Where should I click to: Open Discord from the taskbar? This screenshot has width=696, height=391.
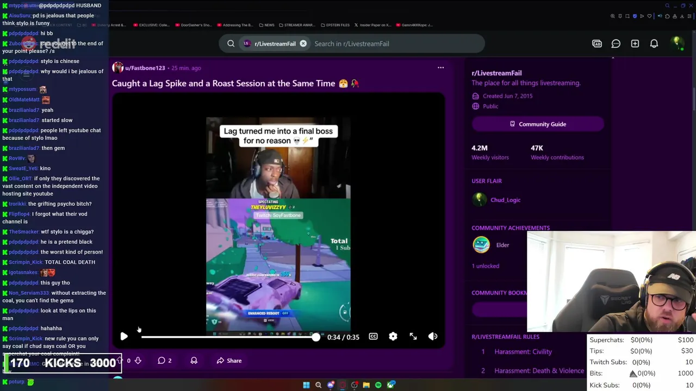tap(330, 385)
